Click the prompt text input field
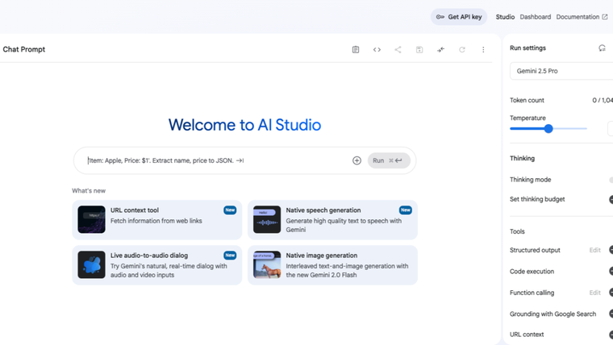Image resolution: width=613 pixels, height=345 pixels. [x=217, y=160]
